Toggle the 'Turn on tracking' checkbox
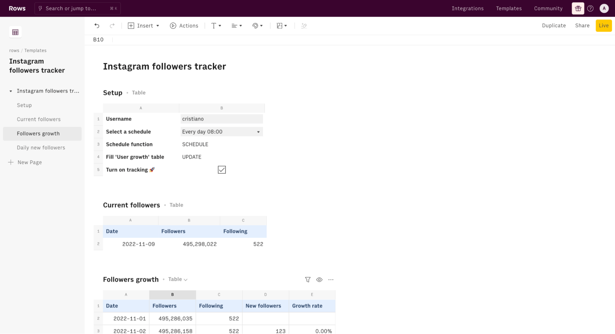 point(222,170)
